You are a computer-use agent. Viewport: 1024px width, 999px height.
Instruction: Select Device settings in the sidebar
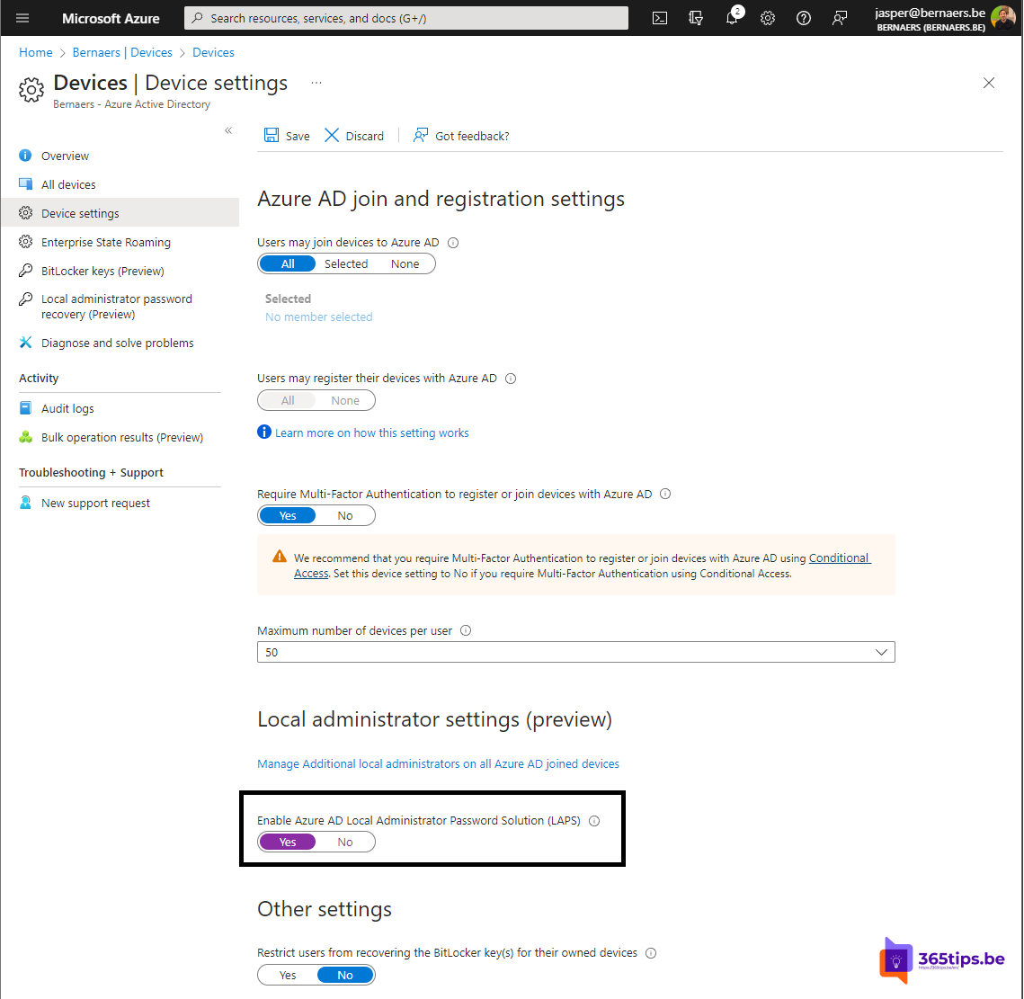[x=120, y=213]
